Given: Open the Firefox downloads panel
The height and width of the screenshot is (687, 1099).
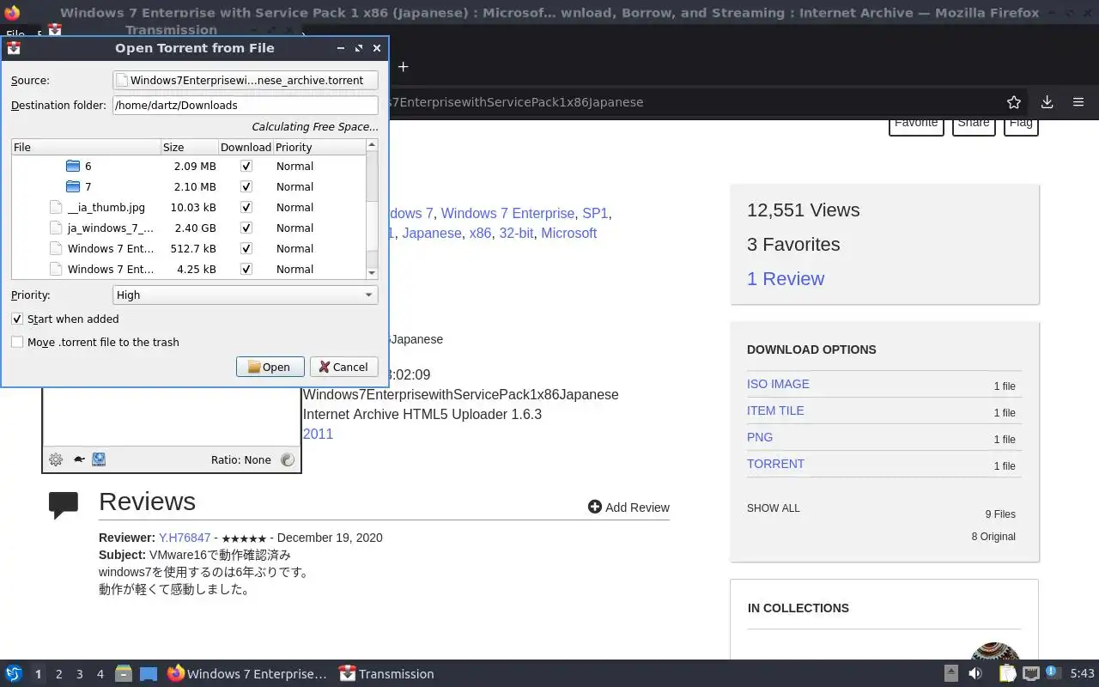Looking at the screenshot, I should [1047, 102].
